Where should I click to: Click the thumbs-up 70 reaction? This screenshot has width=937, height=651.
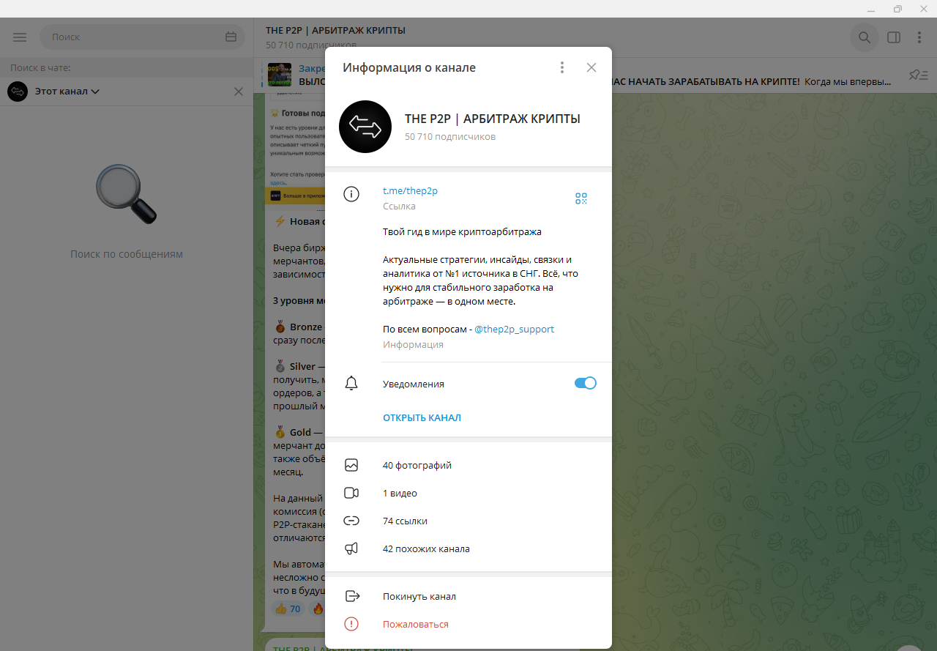coord(287,609)
